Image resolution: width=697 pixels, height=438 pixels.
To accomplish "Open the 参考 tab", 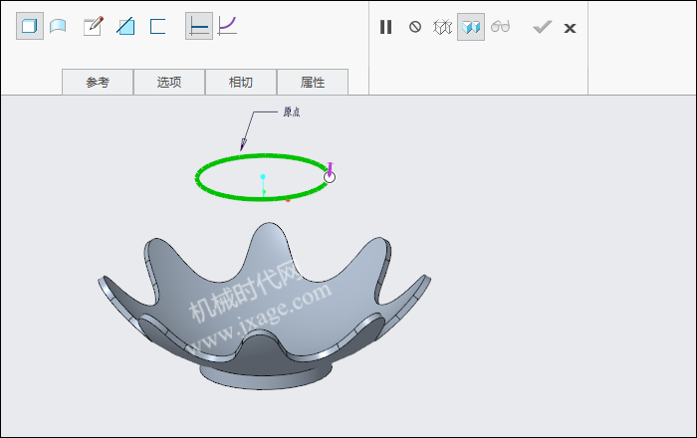I will pyautogui.click(x=98, y=83).
